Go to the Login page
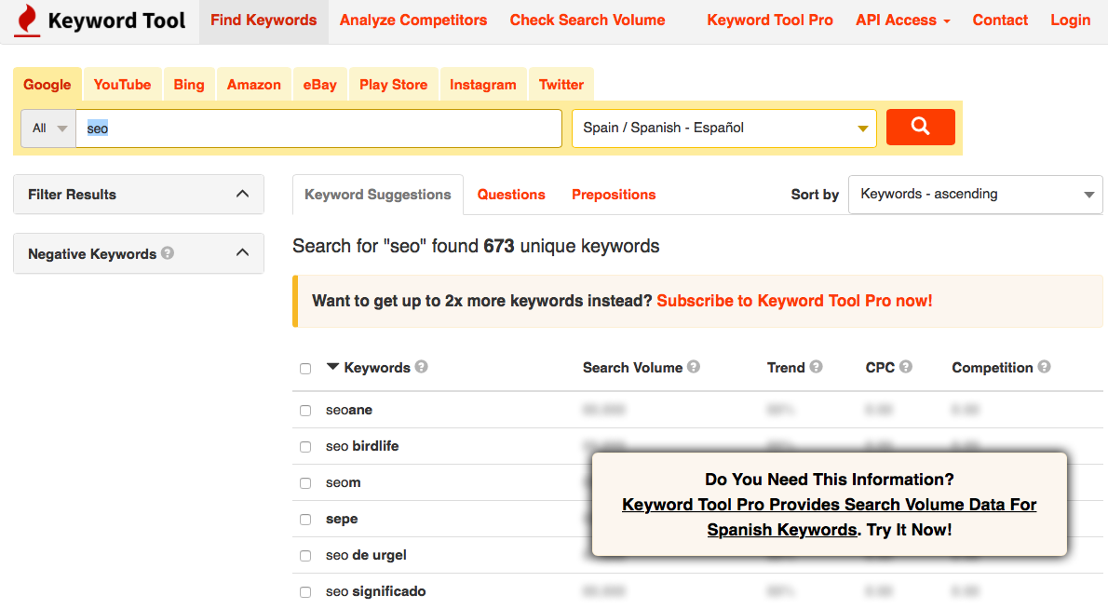This screenshot has height=609, width=1108. pos(1070,20)
